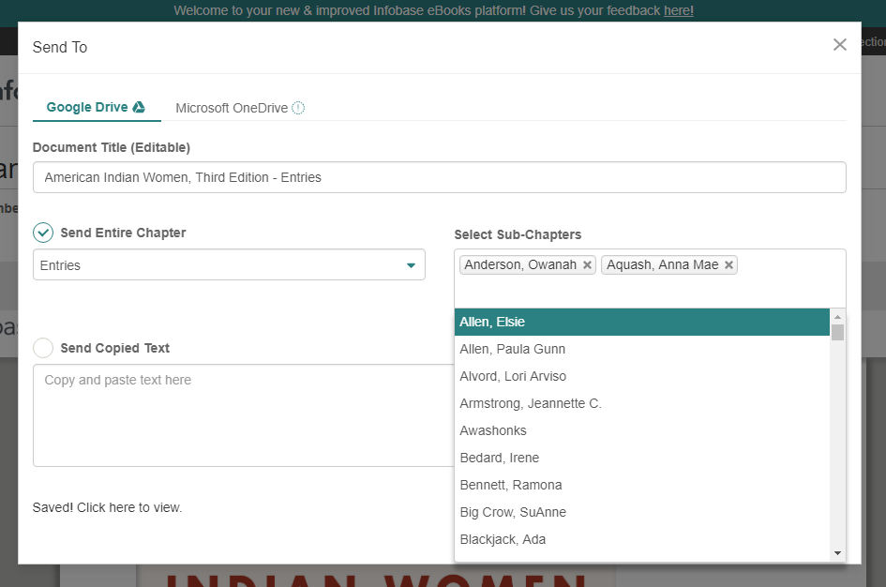Click the Document Title text field

[439, 177]
